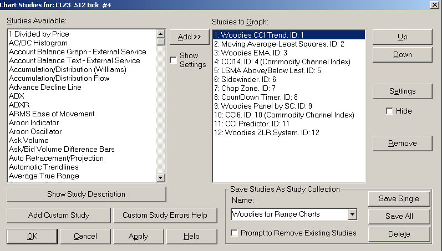Click the Cancel button
This screenshot has height=251, width=442.
coord(85,237)
